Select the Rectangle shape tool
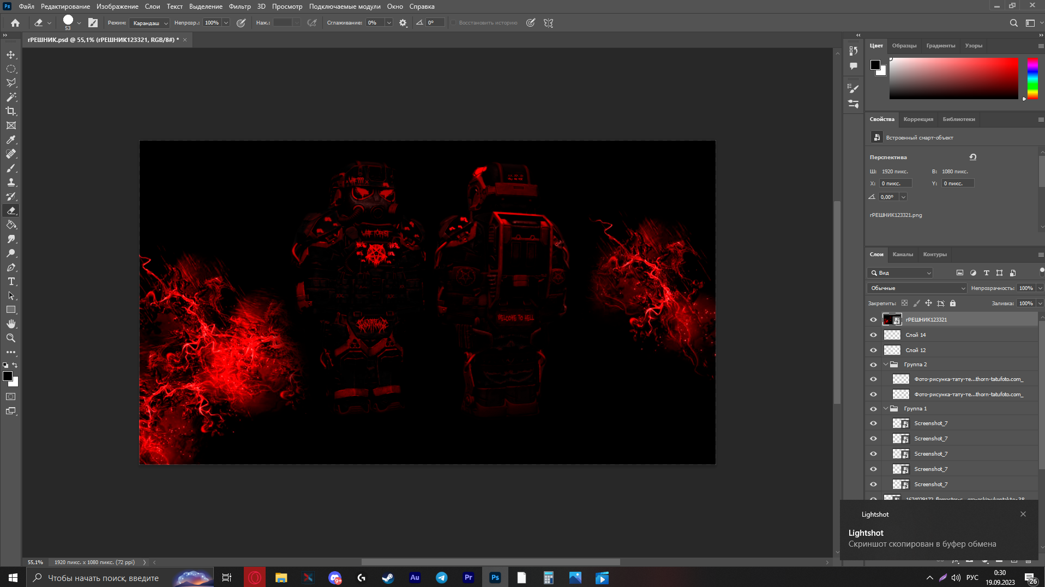Image resolution: width=1045 pixels, height=587 pixels. 11,310
